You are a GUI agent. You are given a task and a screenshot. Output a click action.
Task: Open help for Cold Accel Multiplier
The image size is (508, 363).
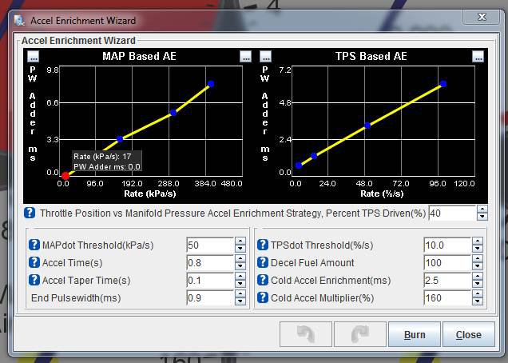click(x=263, y=298)
